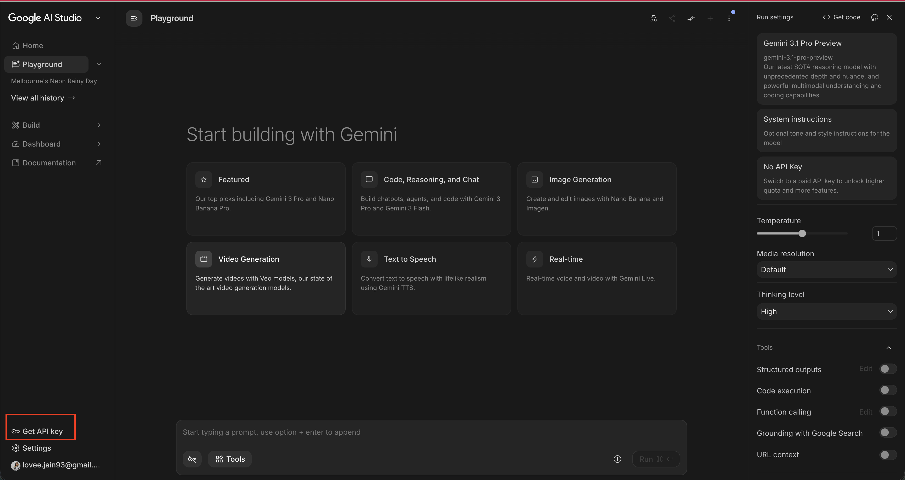Click the share icon in the toolbar

[672, 18]
